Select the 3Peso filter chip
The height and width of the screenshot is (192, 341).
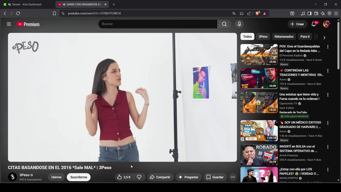263,37
